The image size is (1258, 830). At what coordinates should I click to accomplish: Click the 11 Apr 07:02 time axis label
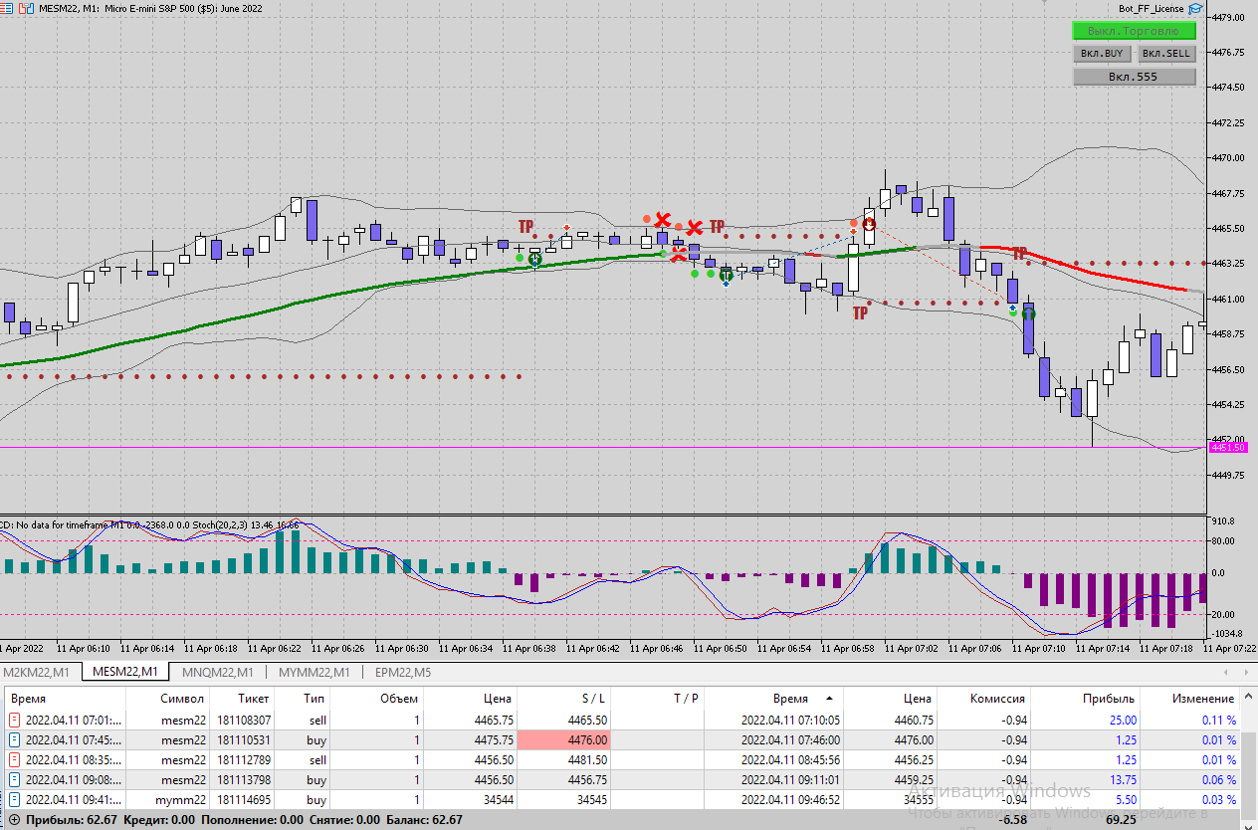tap(914, 648)
